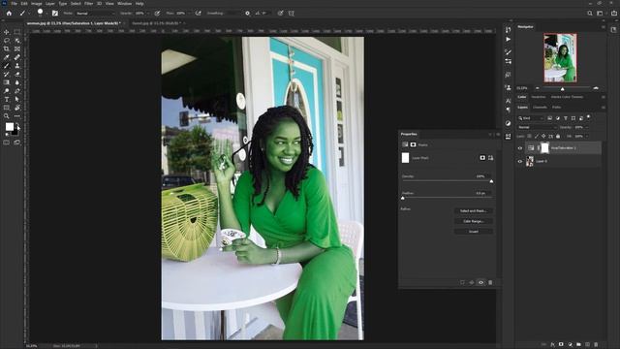The width and height of the screenshot is (620, 349).
Task: Click the Select and Mask button
Action: point(474,211)
